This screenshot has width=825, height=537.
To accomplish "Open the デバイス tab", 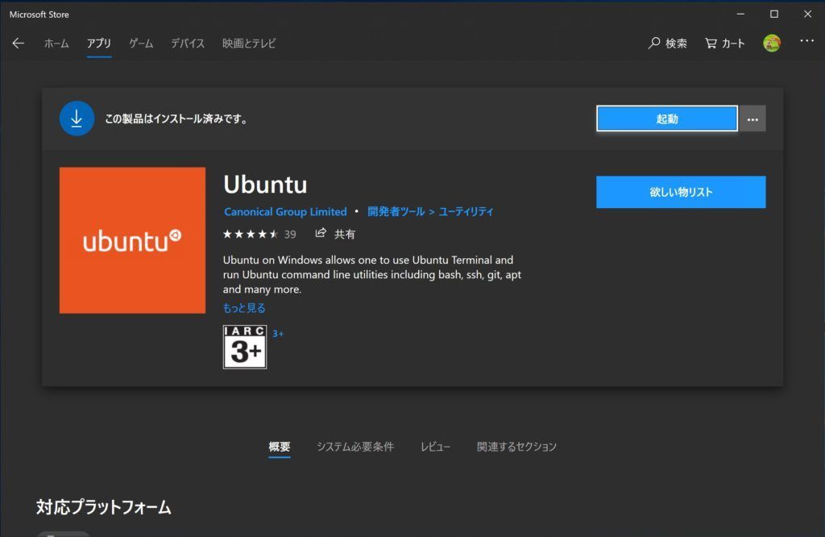I will coord(187,44).
